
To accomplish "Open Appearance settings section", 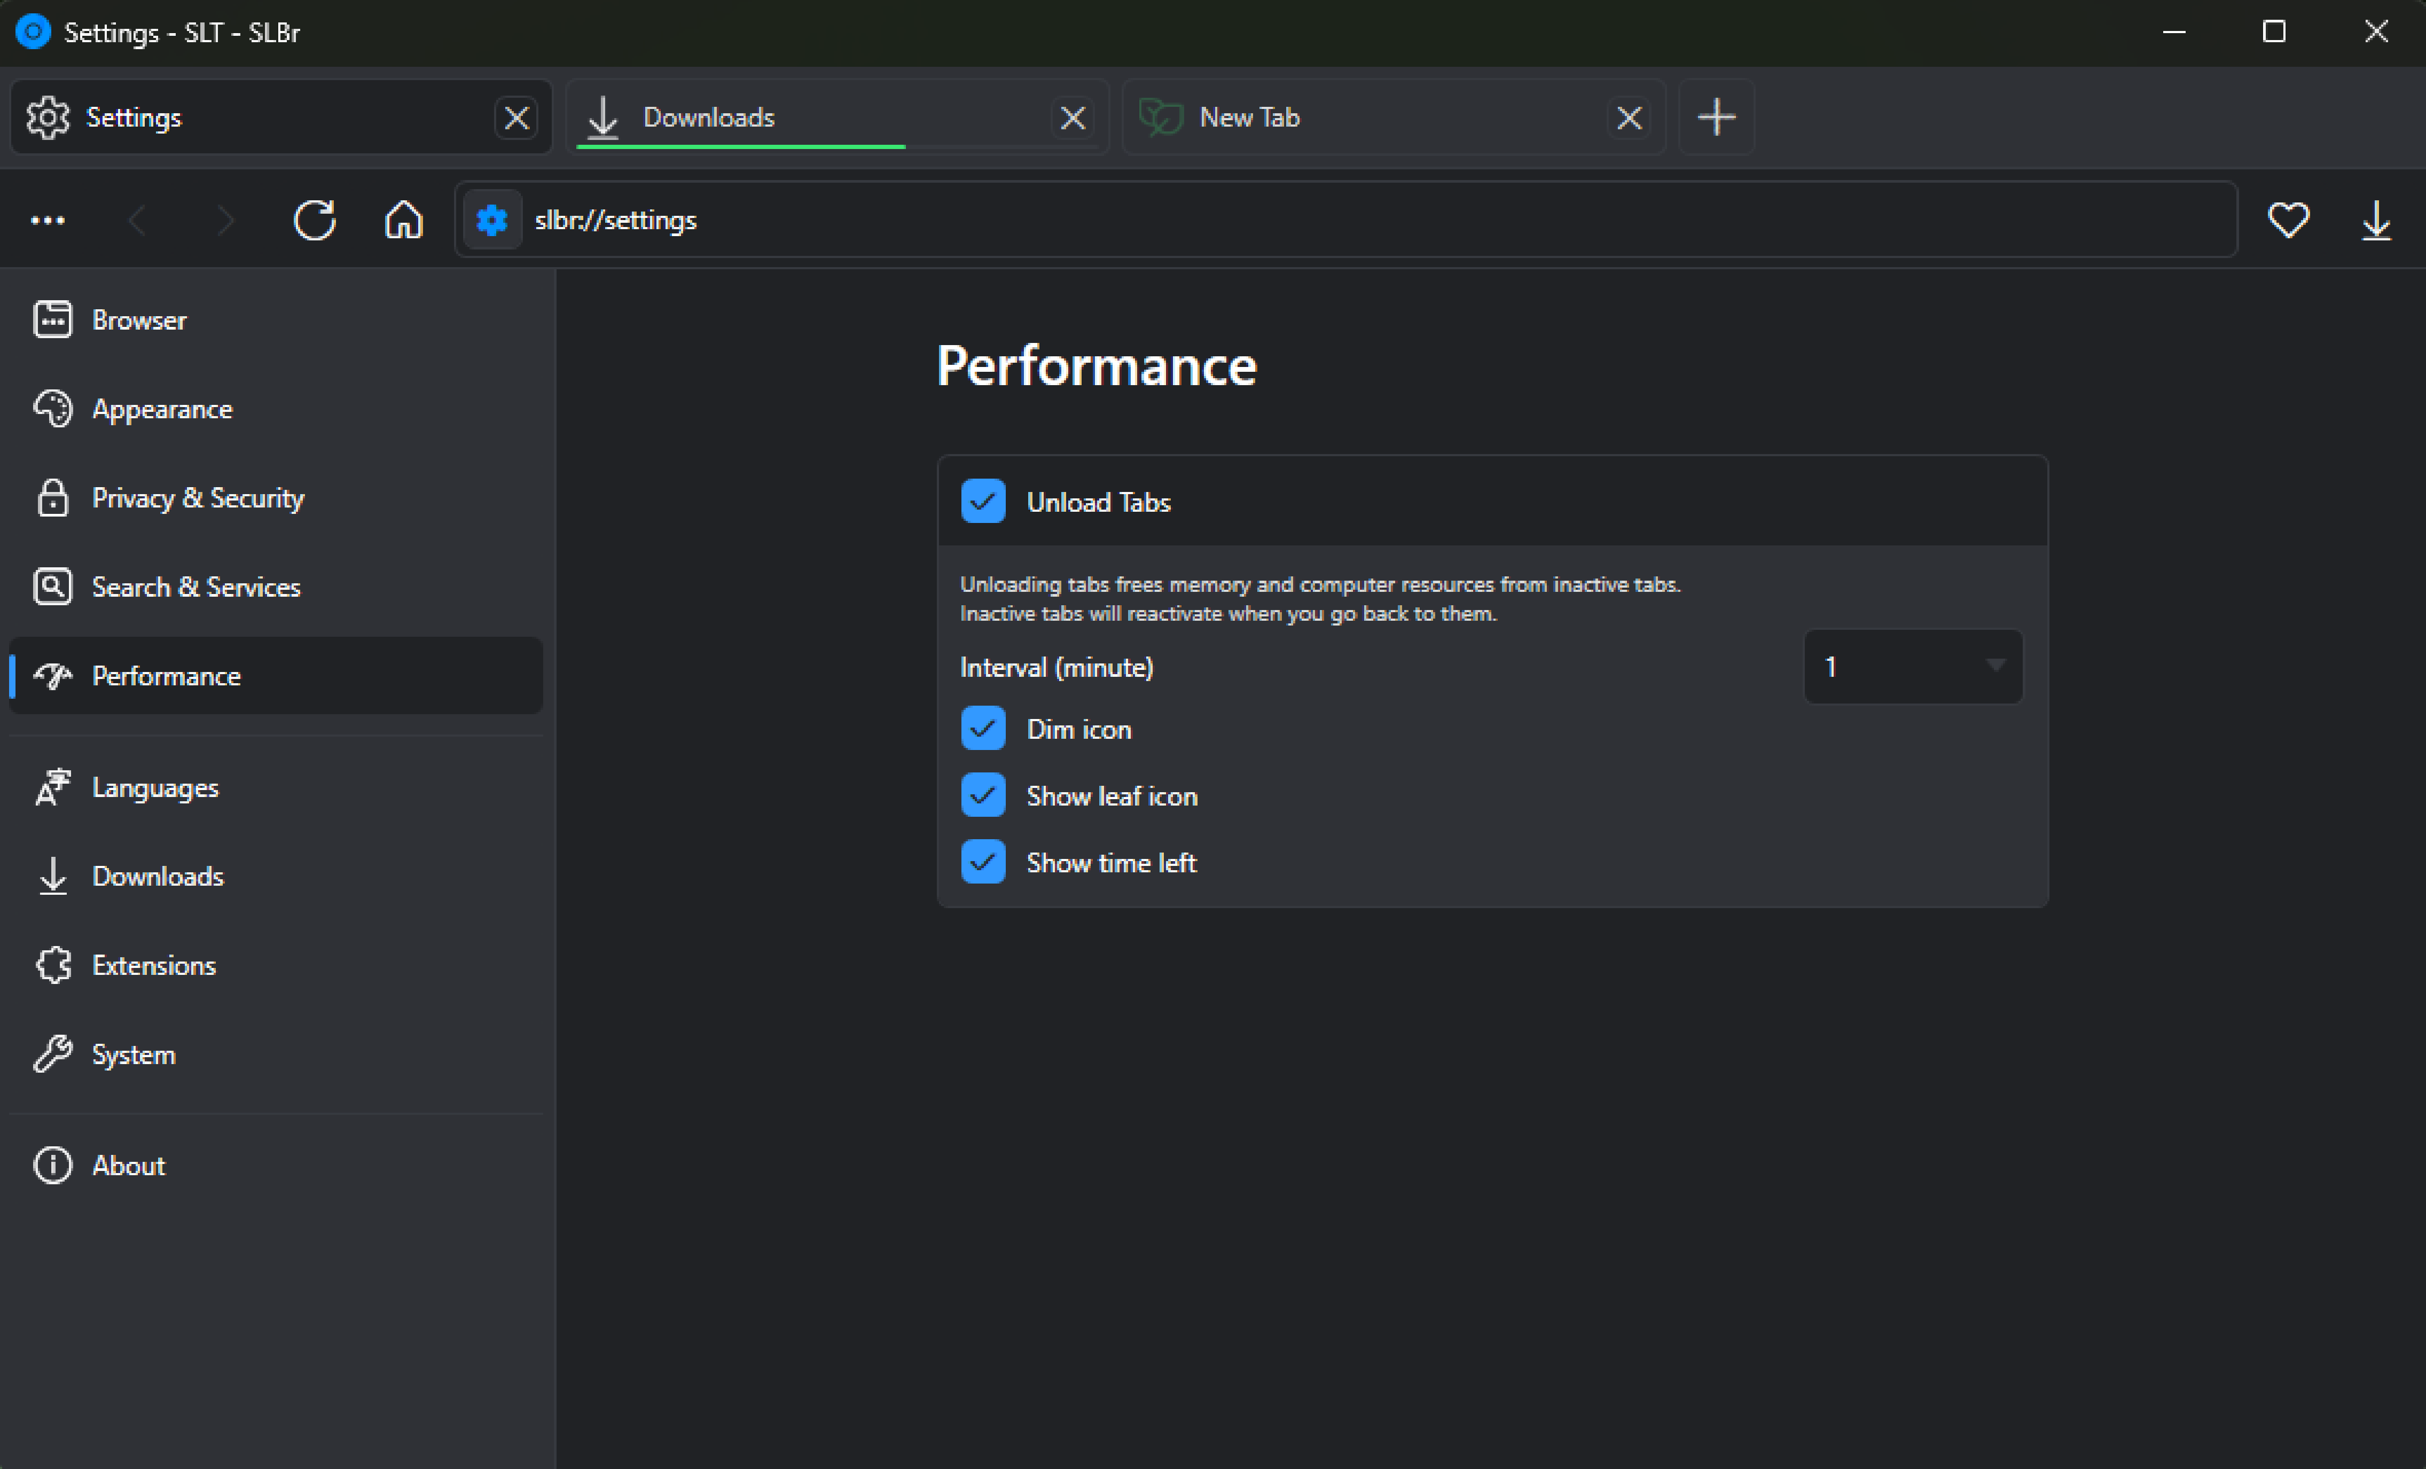I will pyautogui.click(x=162, y=409).
